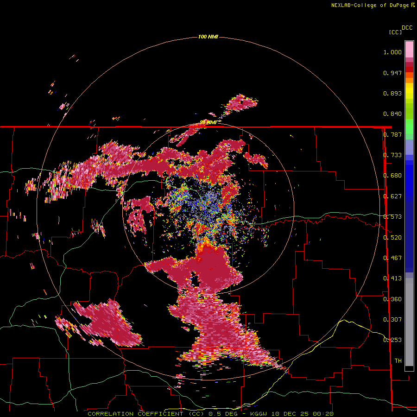This screenshot has width=417, height=417.
Task: Click the 50 NMI range ring label
Action: click(x=208, y=122)
